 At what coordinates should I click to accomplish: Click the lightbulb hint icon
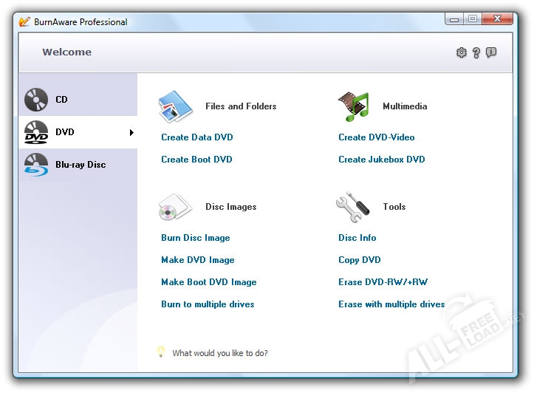(x=160, y=352)
